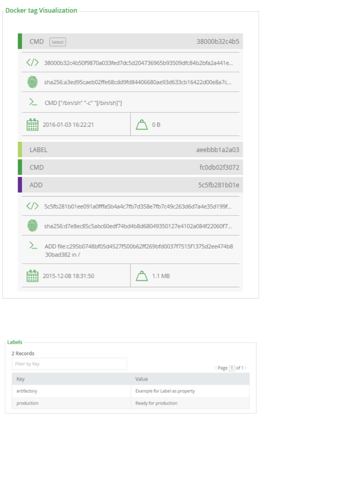The height and width of the screenshot is (480, 356).
Task: Click the weight icon beside 0 B size
Action: click(x=142, y=124)
